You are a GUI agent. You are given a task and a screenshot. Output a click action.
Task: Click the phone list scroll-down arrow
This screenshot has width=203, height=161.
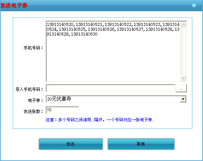(183, 78)
